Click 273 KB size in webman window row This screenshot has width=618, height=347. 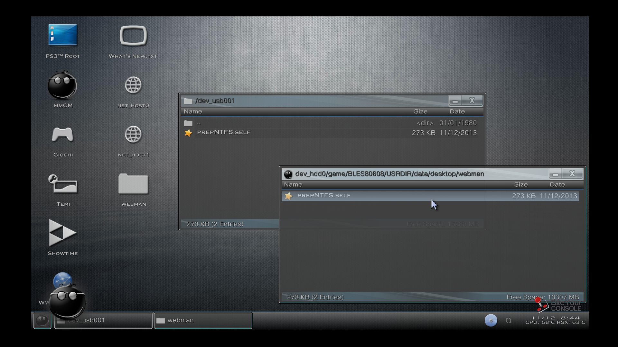click(524, 196)
